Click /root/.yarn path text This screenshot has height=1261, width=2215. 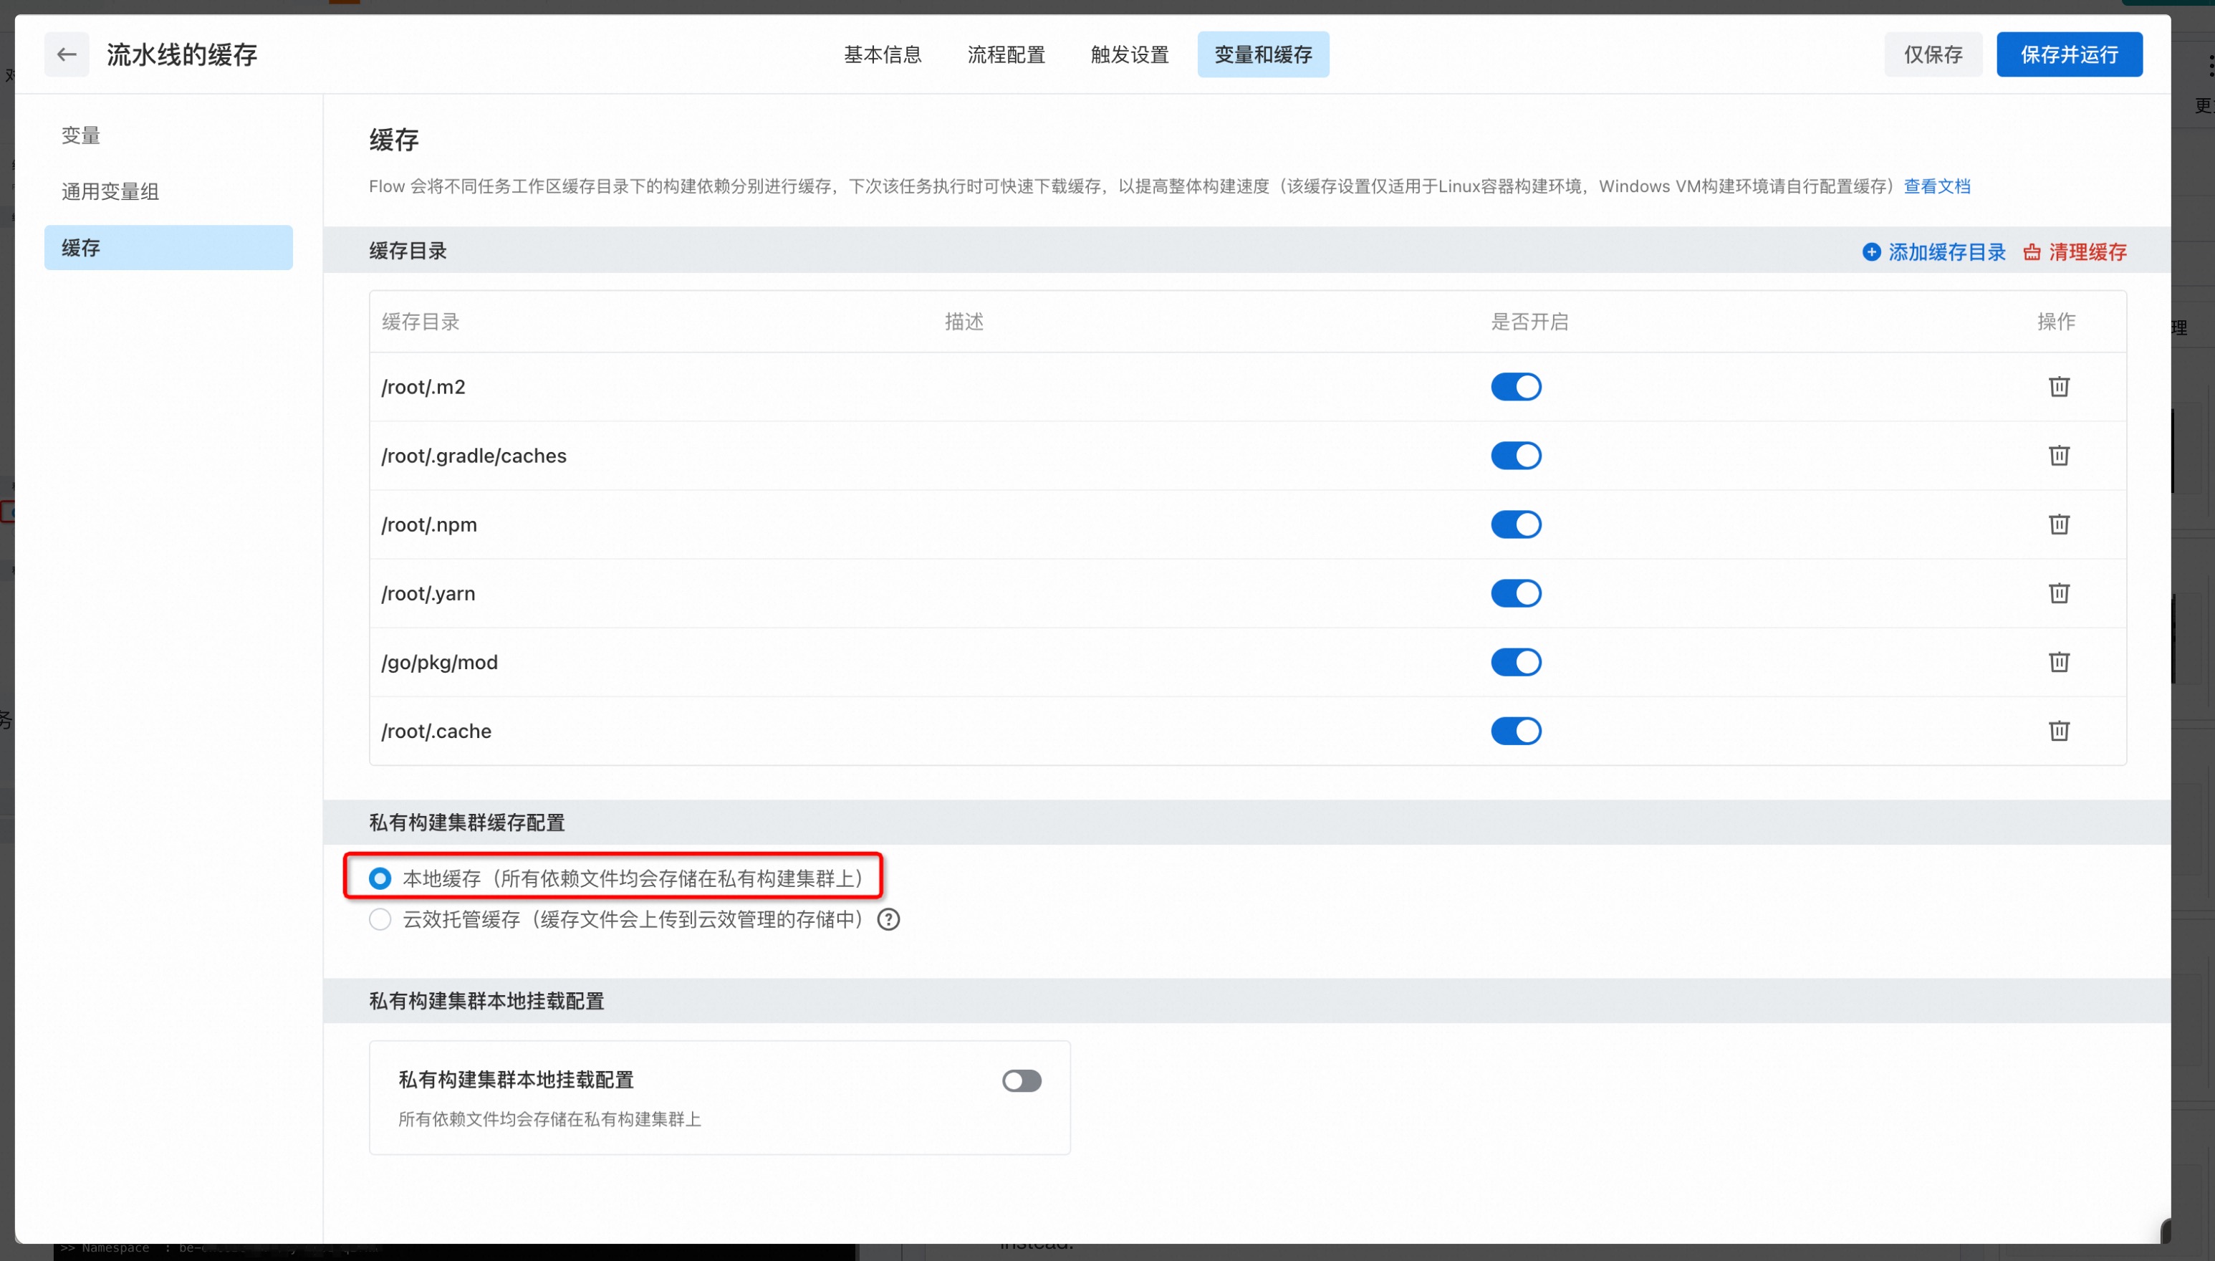tap(428, 594)
